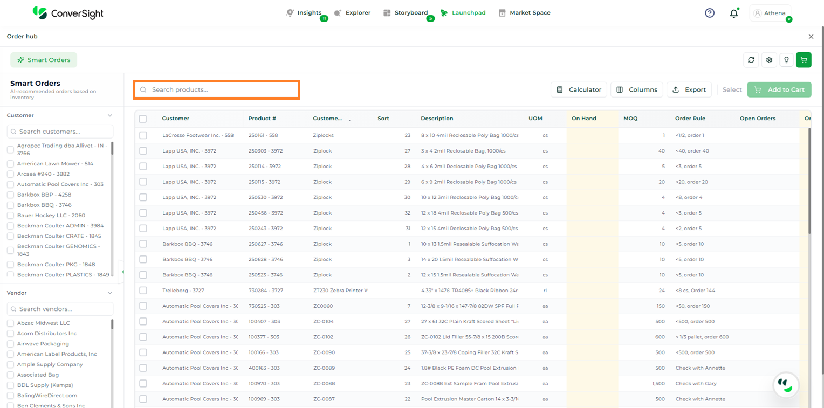Screen dimensions: 824x408
Task: Open the green shopping cart icon
Action: [804, 60]
